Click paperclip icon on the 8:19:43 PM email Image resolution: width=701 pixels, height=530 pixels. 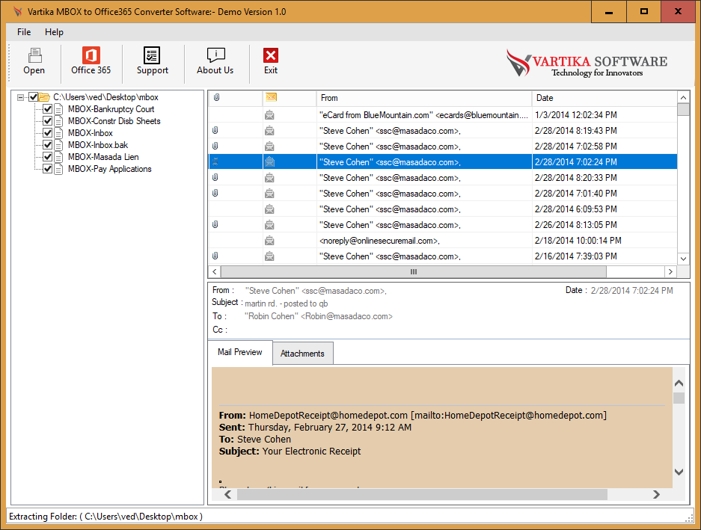coord(215,131)
